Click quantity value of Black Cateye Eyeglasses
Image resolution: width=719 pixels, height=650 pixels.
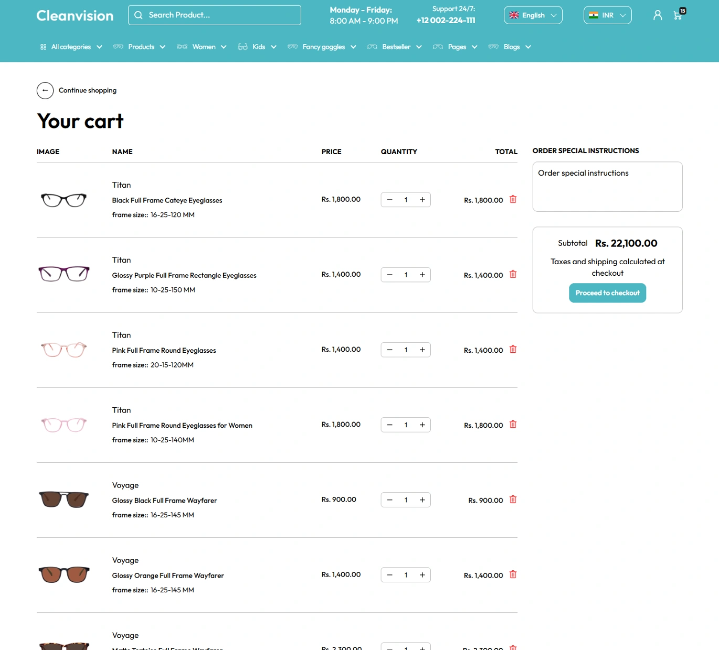[x=406, y=200]
